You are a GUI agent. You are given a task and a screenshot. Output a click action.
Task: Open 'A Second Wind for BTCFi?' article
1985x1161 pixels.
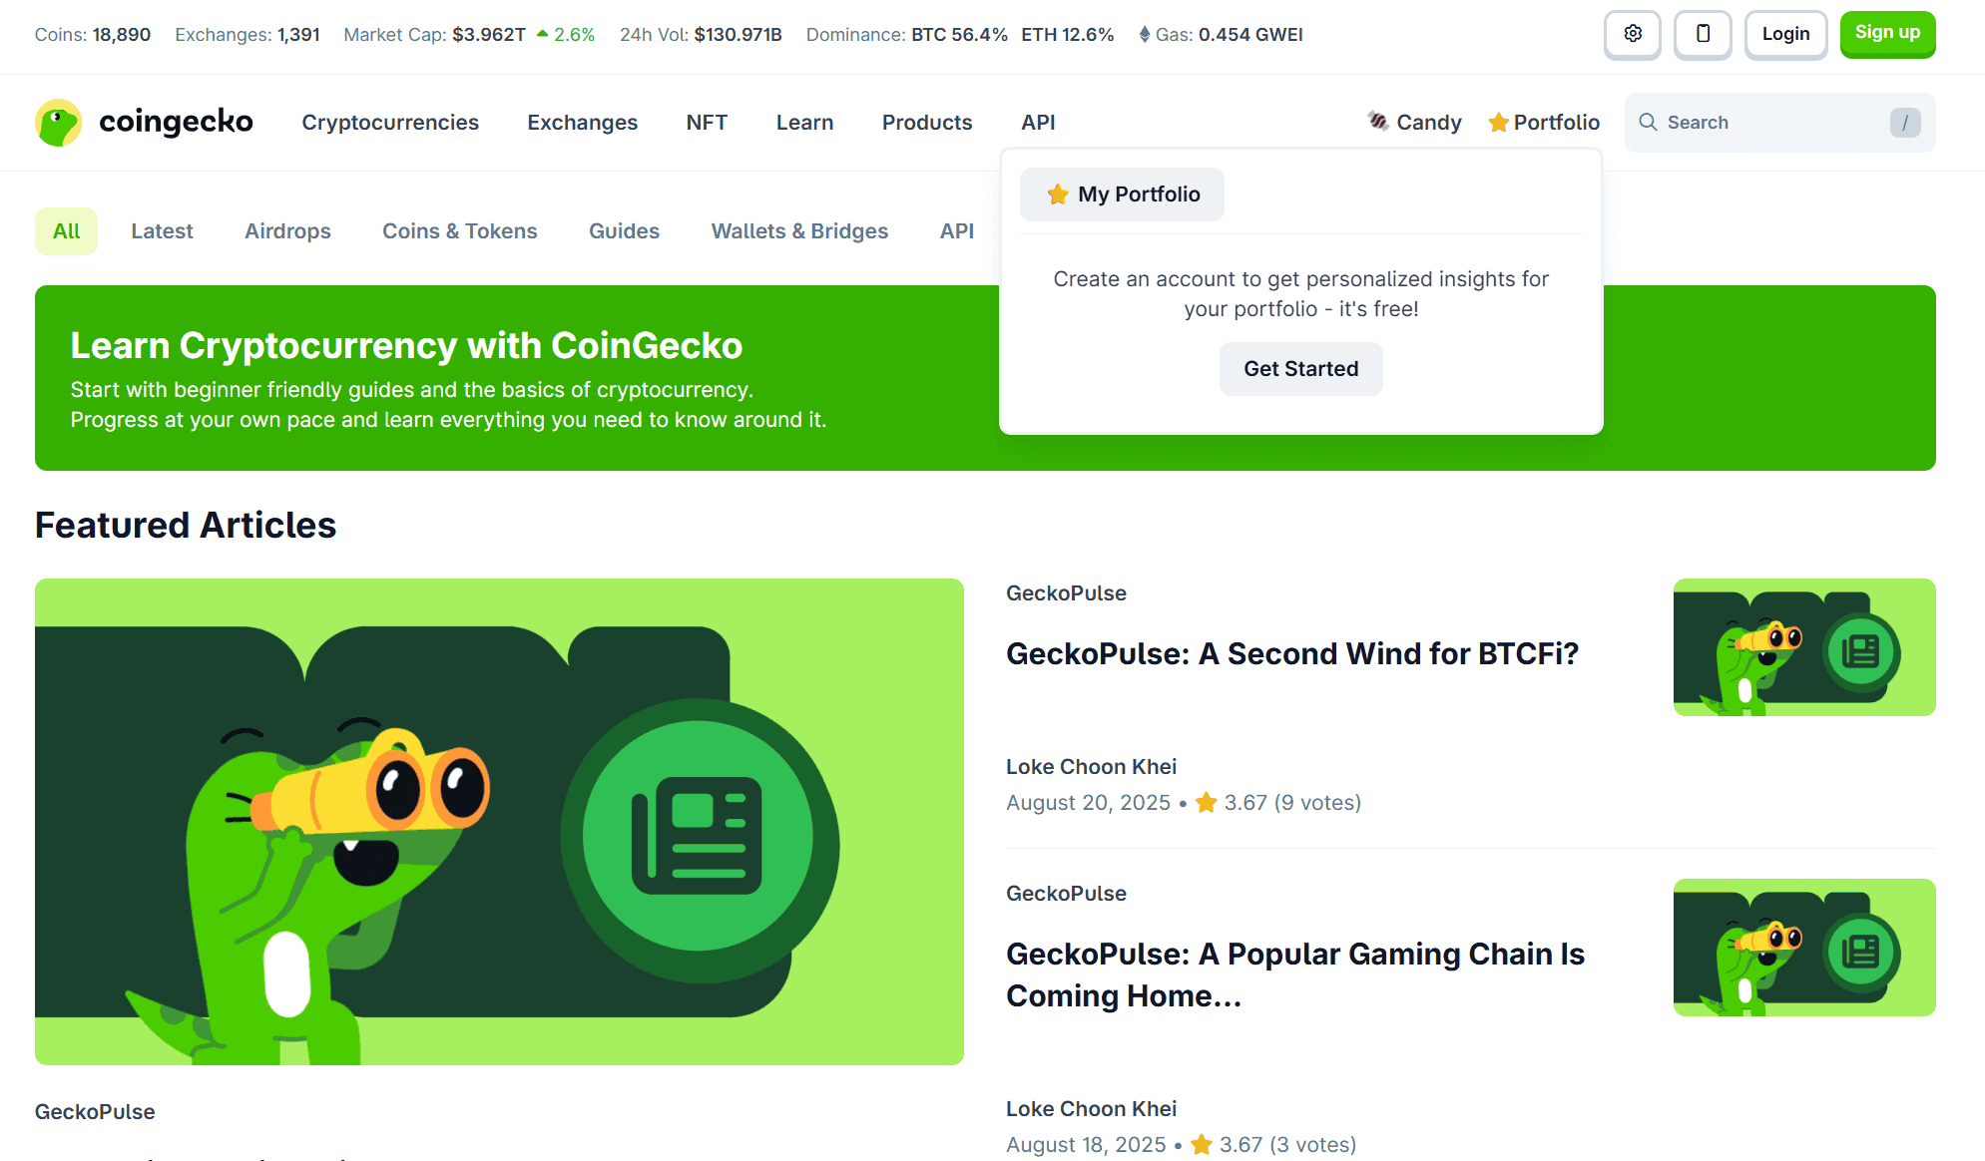pyautogui.click(x=1291, y=653)
